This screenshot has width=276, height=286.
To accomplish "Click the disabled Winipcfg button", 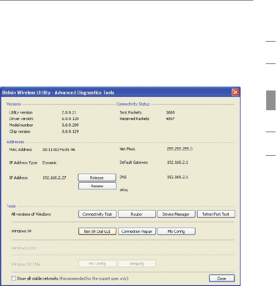I will [x=137, y=263].
